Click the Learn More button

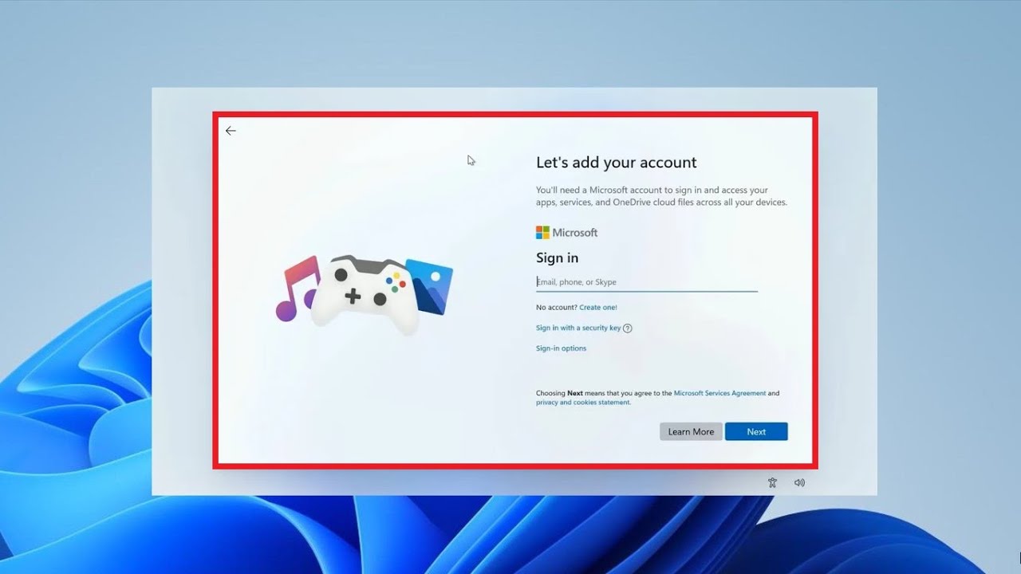click(x=691, y=431)
